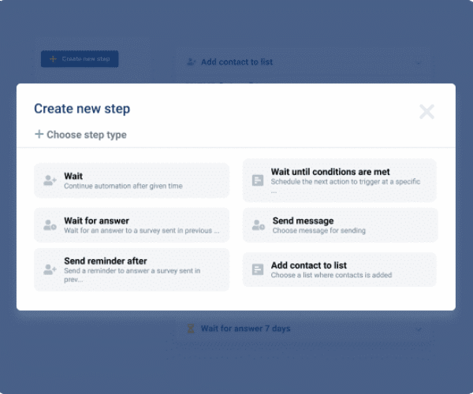This screenshot has width=473, height=394.
Task: Choose the Wait for answer step
Action: pos(132,225)
